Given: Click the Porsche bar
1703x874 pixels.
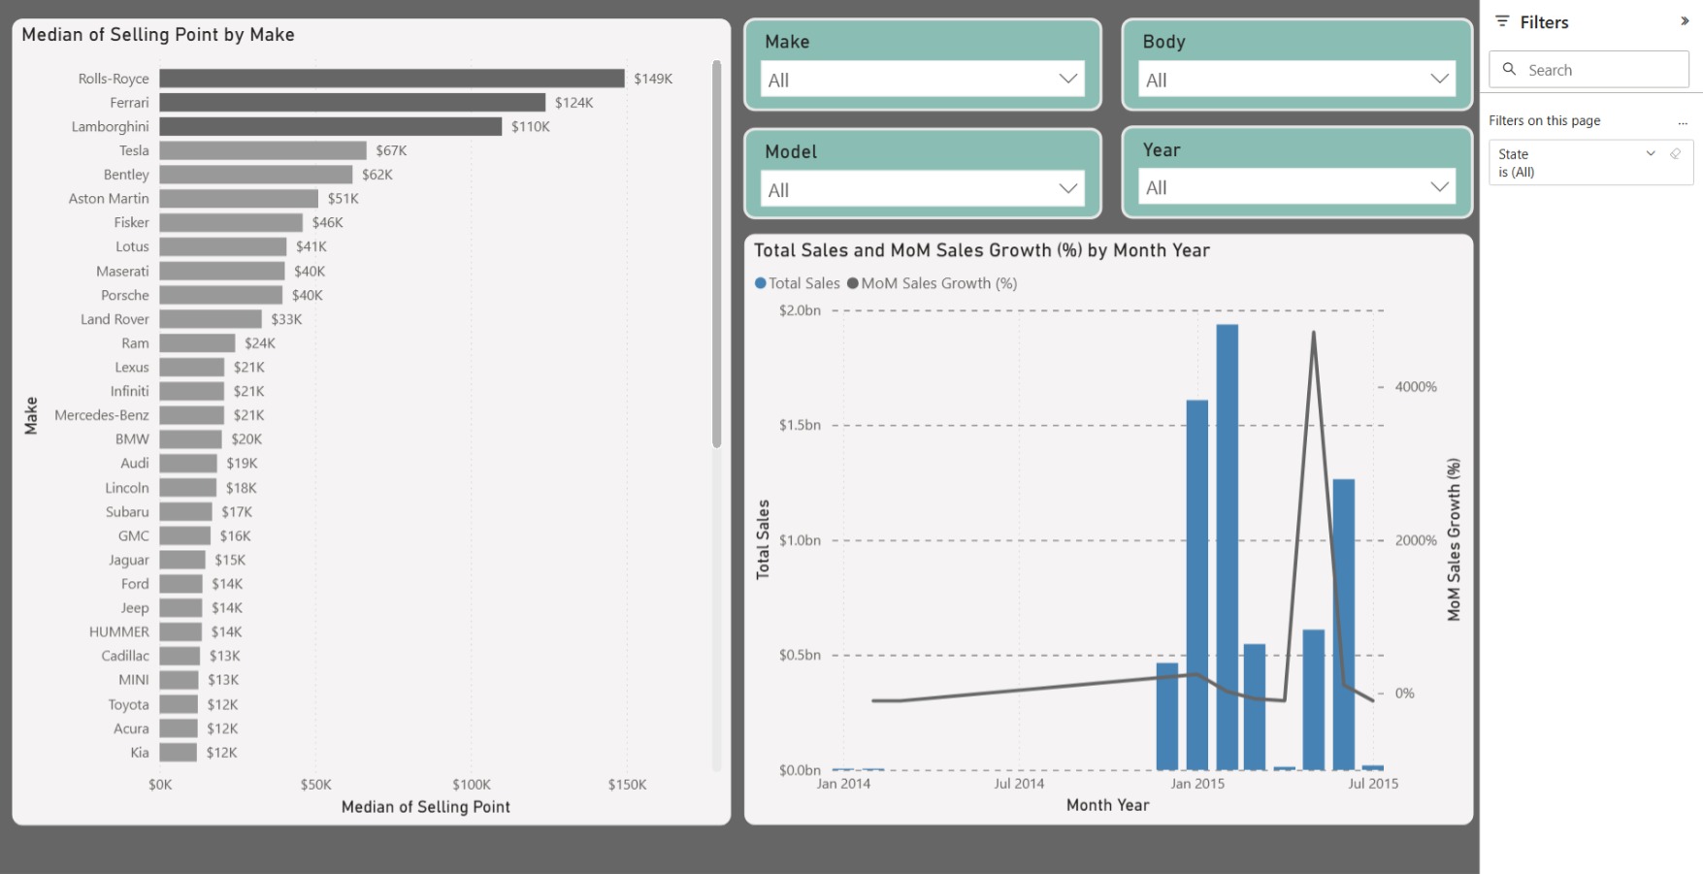Looking at the screenshot, I should (221, 295).
